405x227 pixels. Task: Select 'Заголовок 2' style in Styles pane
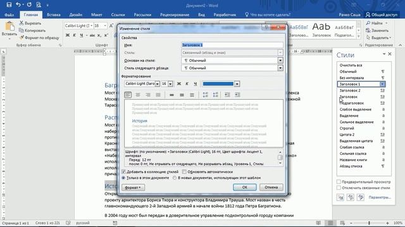[x=350, y=91]
